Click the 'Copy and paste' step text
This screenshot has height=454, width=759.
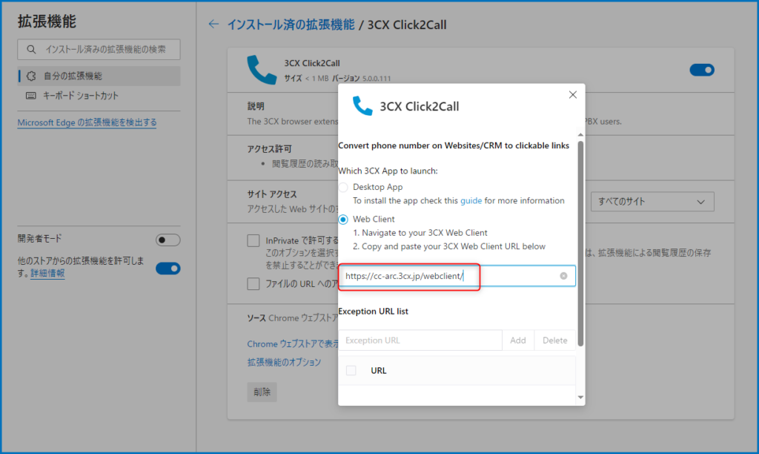coord(449,246)
